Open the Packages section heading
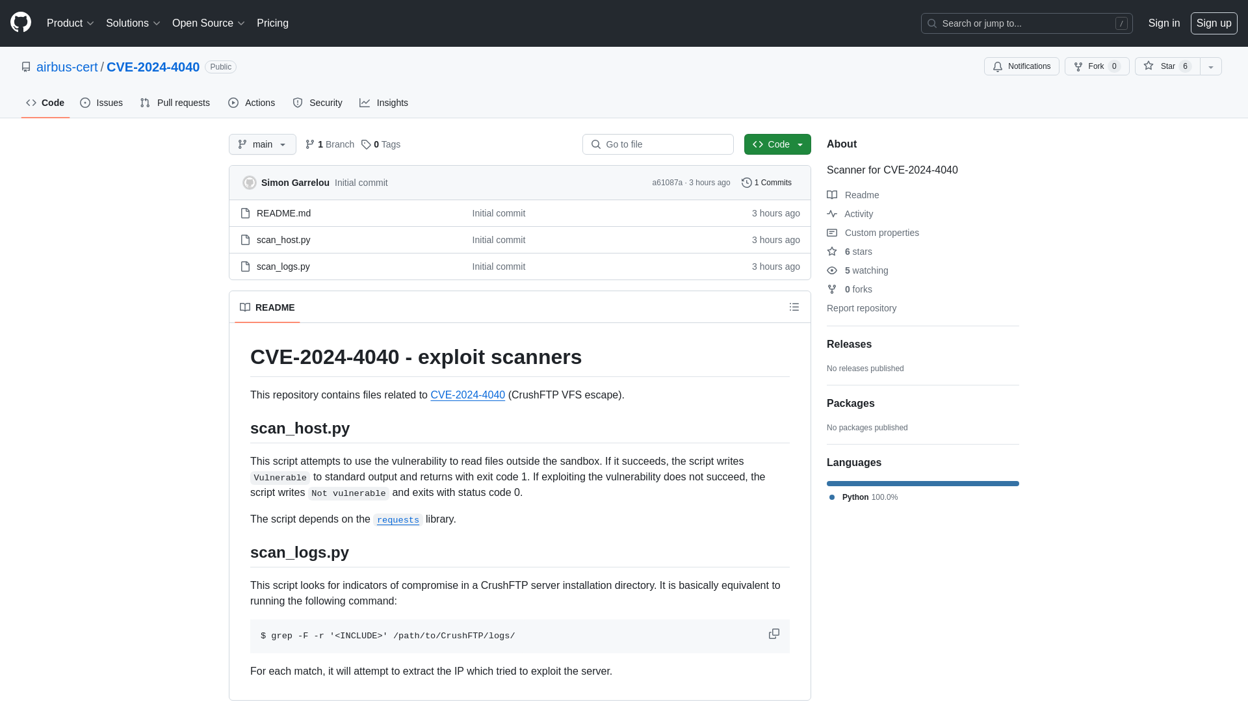This screenshot has height=702, width=1248. click(x=850, y=404)
